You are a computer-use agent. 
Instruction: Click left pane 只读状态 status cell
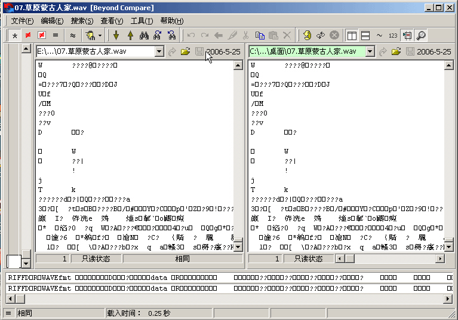click(96, 258)
